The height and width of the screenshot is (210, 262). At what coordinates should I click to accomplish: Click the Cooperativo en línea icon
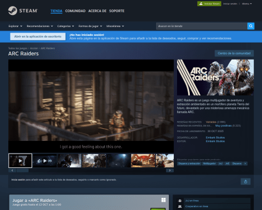(180, 207)
